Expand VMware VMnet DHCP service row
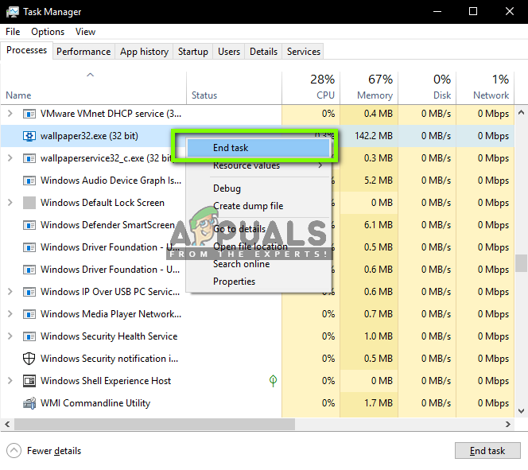Screen dimensions: 528x470 click(x=10, y=114)
